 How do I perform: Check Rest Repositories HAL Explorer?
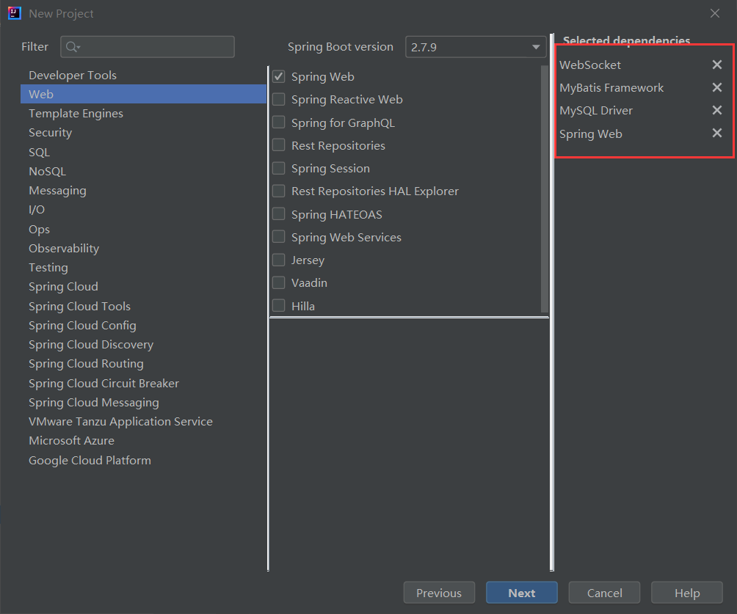click(279, 191)
